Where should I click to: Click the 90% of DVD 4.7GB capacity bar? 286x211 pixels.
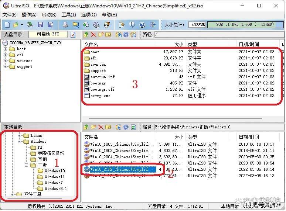[x=245, y=25]
